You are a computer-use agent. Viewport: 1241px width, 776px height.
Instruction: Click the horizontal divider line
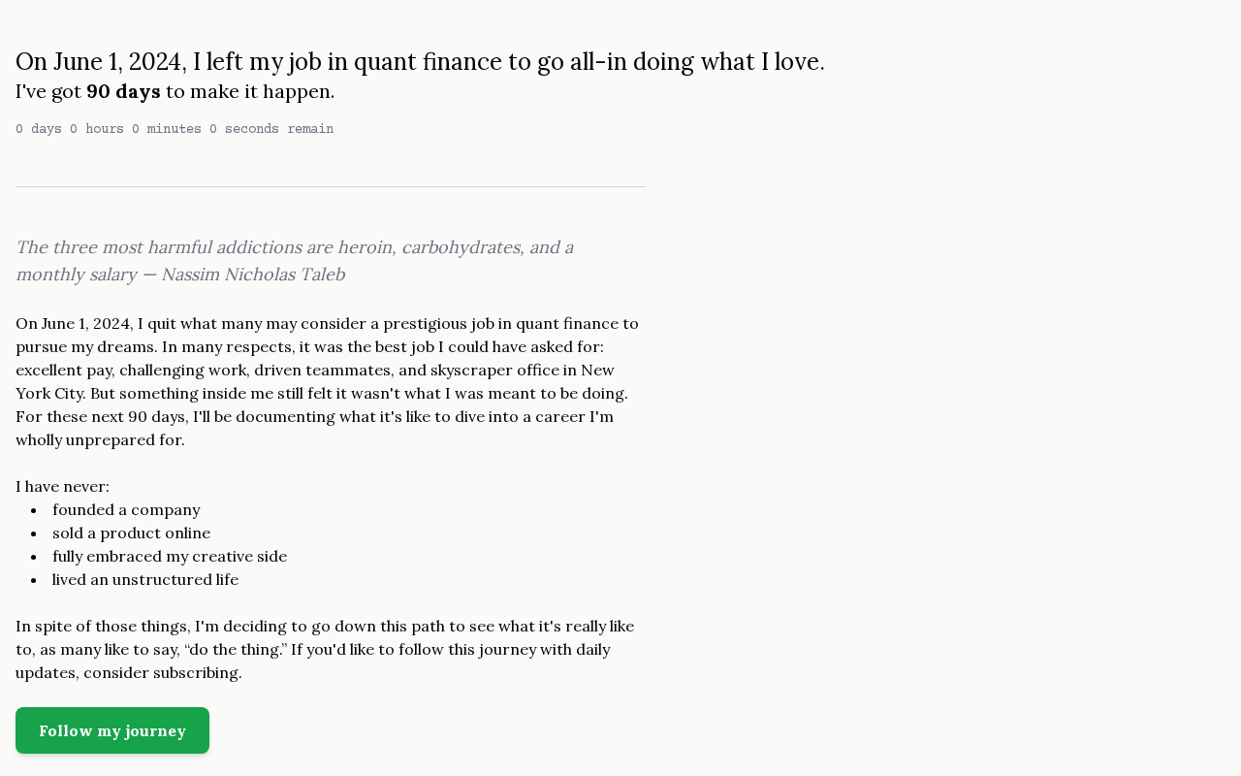tap(331, 186)
